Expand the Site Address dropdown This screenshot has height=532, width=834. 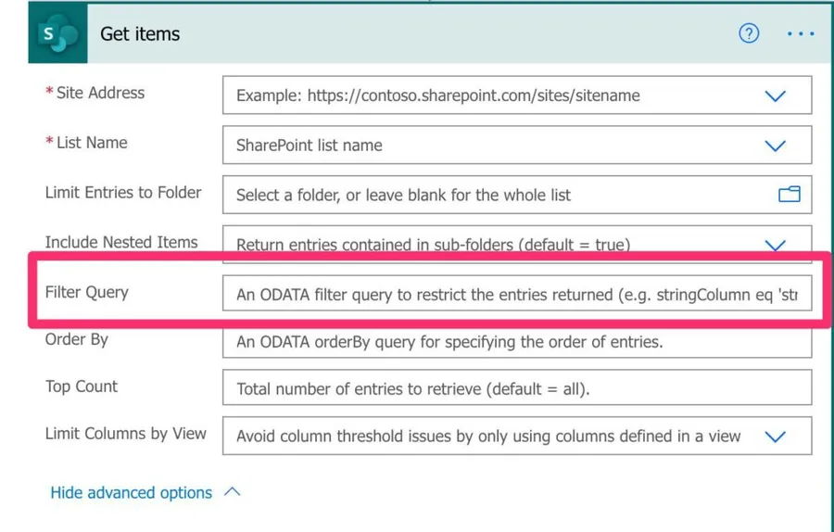(775, 95)
